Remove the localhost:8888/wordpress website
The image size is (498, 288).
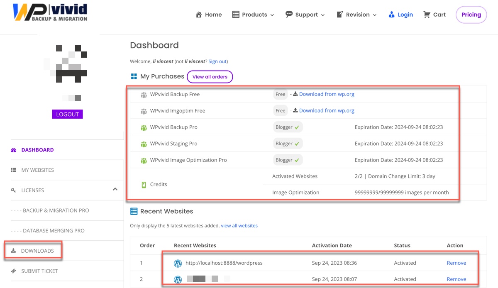456,263
